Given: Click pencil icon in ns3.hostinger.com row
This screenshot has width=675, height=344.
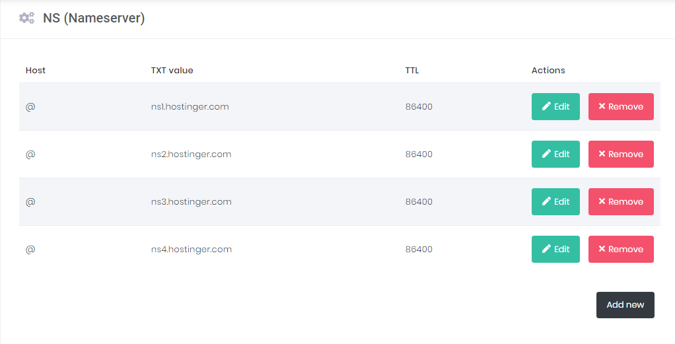Looking at the screenshot, I should click(x=546, y=201).
